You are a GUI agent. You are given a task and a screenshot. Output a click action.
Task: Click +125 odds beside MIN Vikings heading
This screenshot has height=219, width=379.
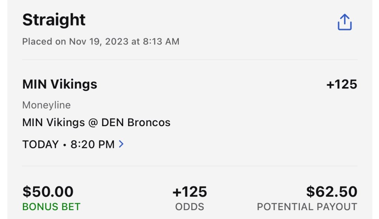pyautogui.click(x=341, y=84)
